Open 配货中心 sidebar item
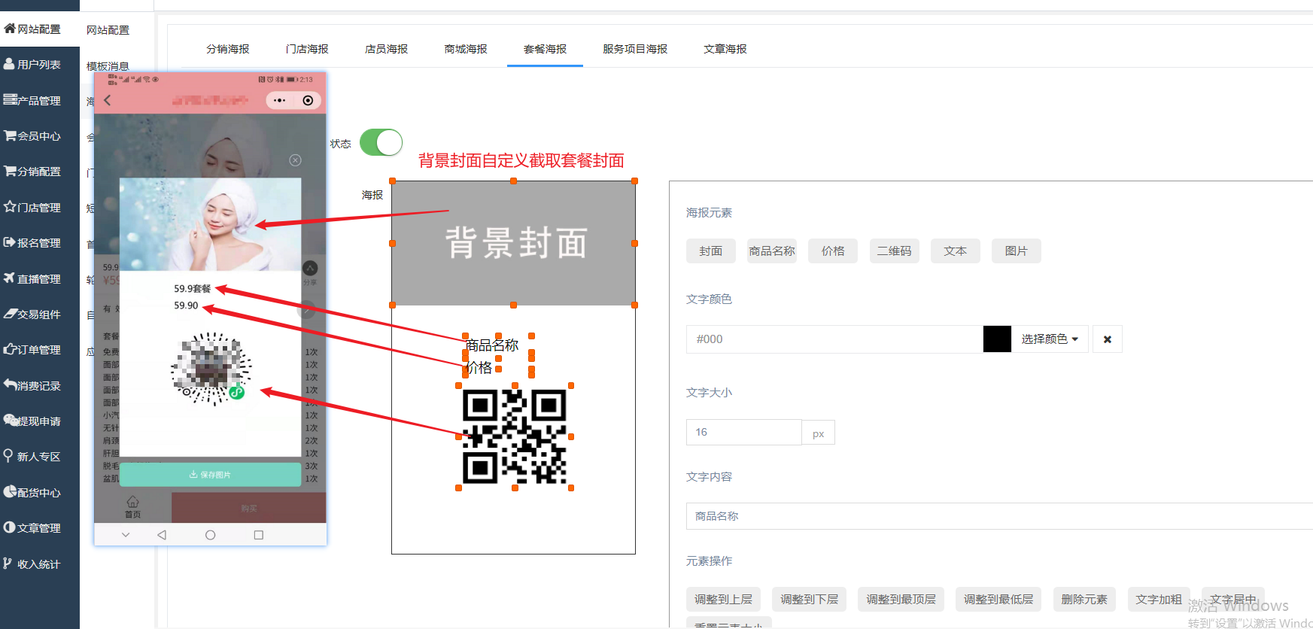This screenshot has height=629, width=1313. click(32, 493)
